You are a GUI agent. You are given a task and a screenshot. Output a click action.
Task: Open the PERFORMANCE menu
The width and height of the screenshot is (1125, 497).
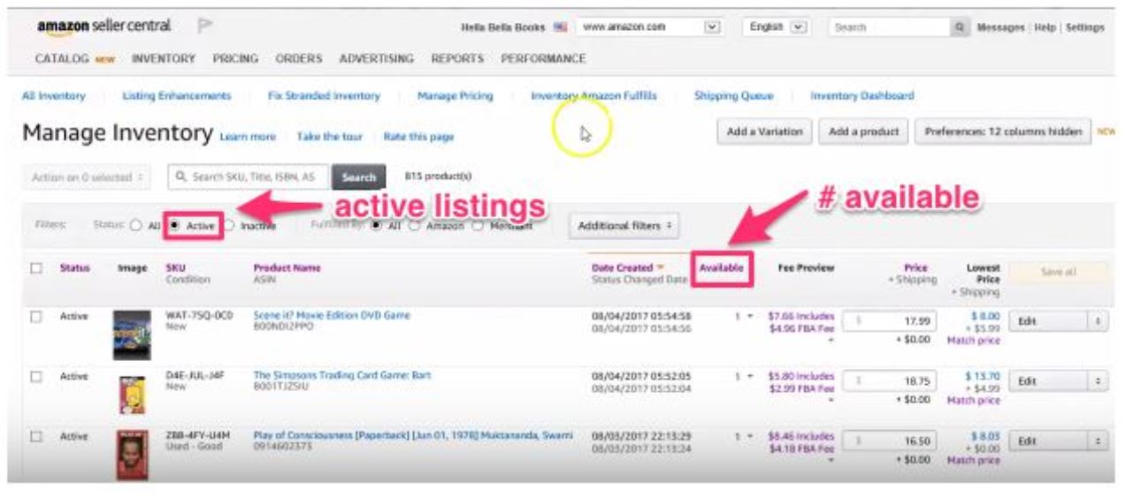(x=543, y=59)
